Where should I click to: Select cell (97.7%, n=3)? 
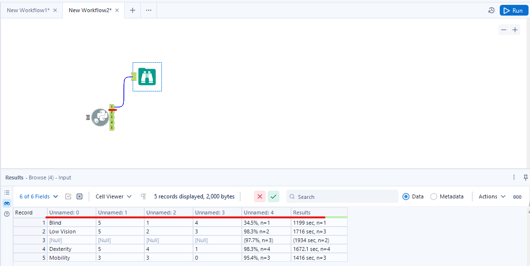(x=266, y=240)
